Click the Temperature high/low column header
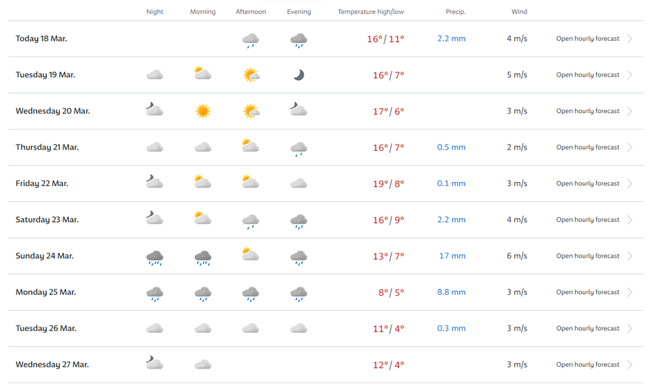 tap(371, 12)
